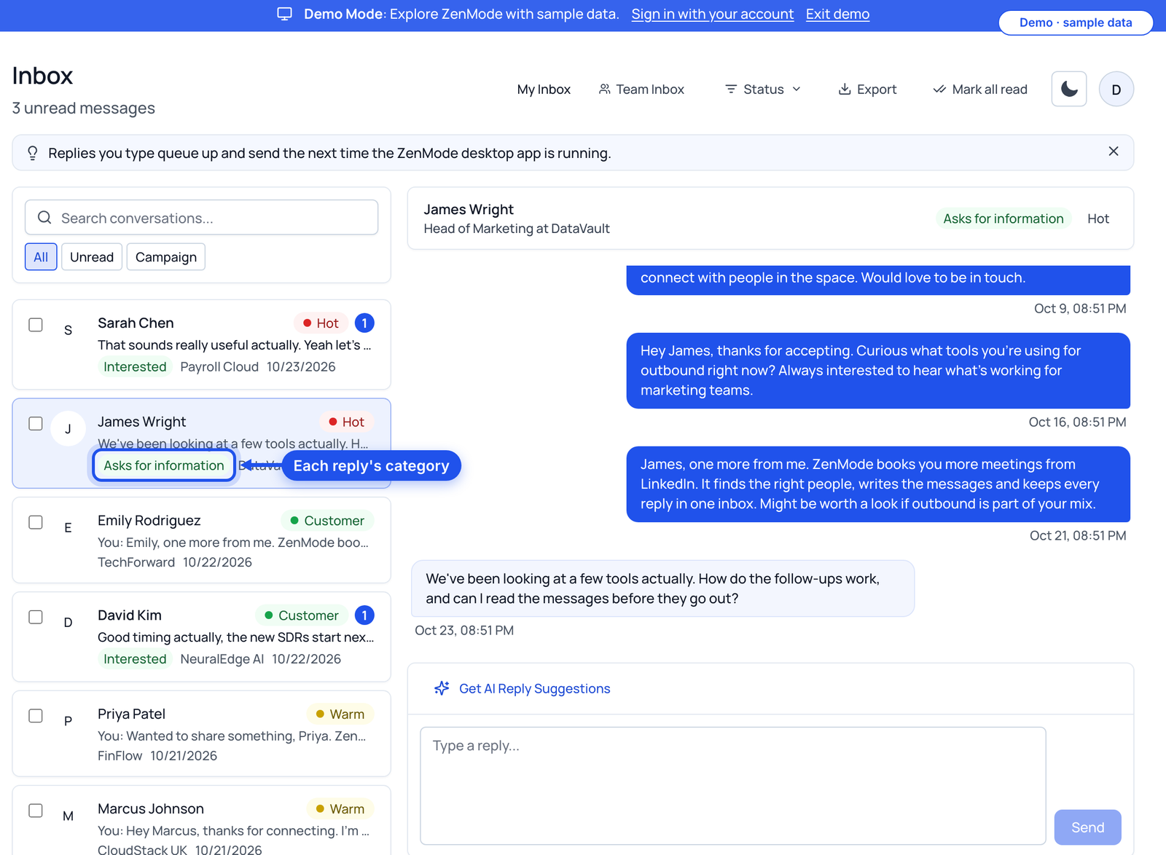Select Sarah Chen's conversation checkbox

click(36, 325)
